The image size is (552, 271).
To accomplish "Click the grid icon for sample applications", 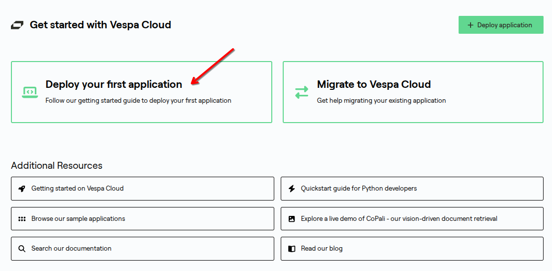I will pos(21,219).
